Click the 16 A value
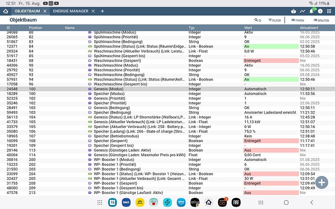 point(248,117)
